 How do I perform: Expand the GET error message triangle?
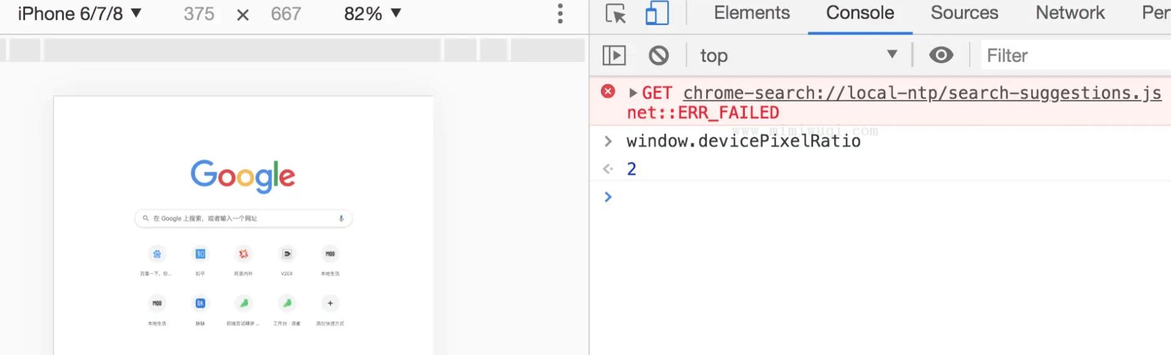(x=633, y=93)
